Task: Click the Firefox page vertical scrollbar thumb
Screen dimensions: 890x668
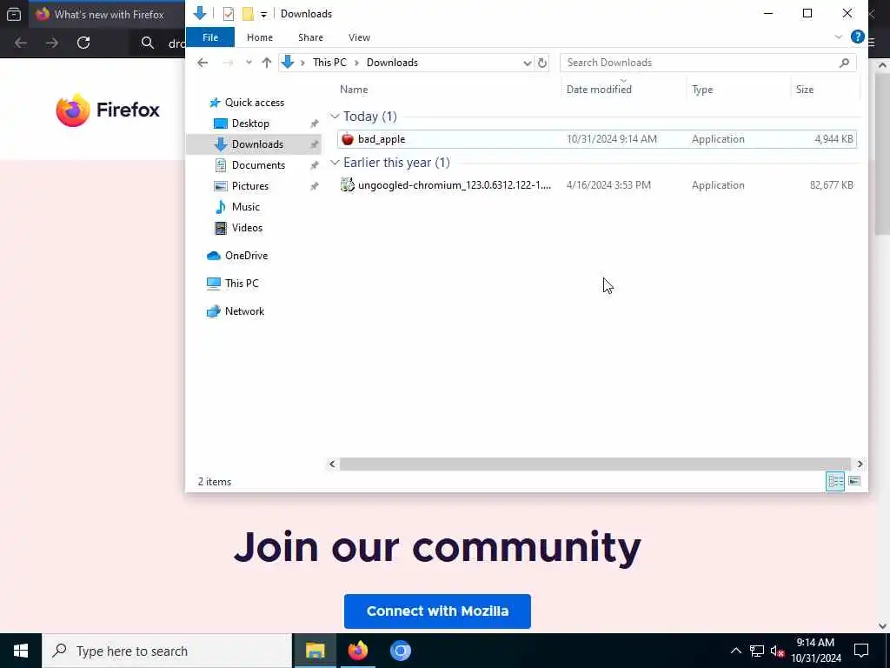Action: (883, 153)
